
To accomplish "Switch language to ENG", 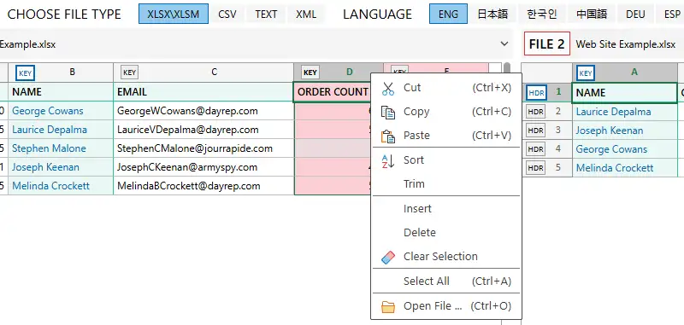I will (x=448, y=14).
